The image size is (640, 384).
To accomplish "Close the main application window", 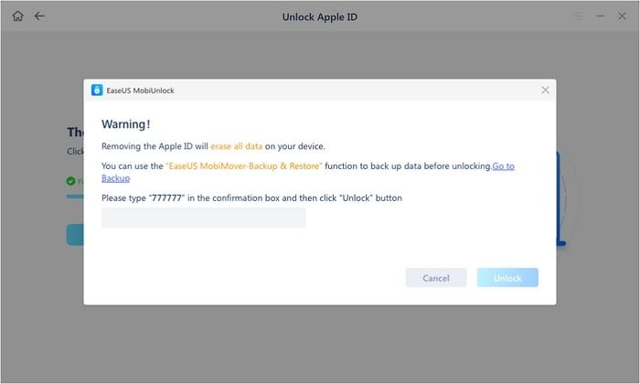I will 622,16.
